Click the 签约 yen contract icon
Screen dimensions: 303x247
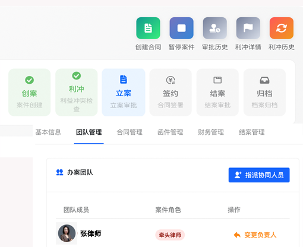[171, 80]
